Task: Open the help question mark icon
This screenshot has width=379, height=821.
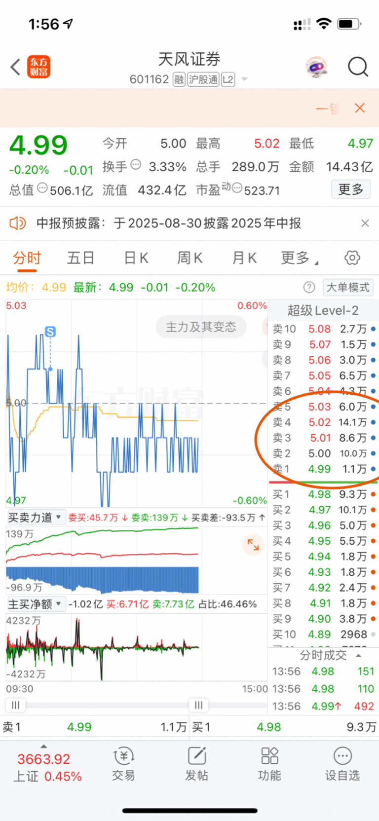Action: [309, 287]
